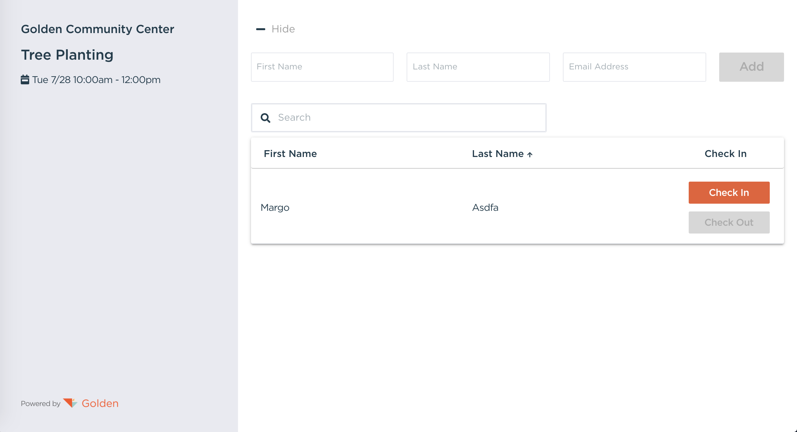This screenshot has width=797, height=432.
Task: Click Golden Community Center heading
Action: (x=97, y=29)
